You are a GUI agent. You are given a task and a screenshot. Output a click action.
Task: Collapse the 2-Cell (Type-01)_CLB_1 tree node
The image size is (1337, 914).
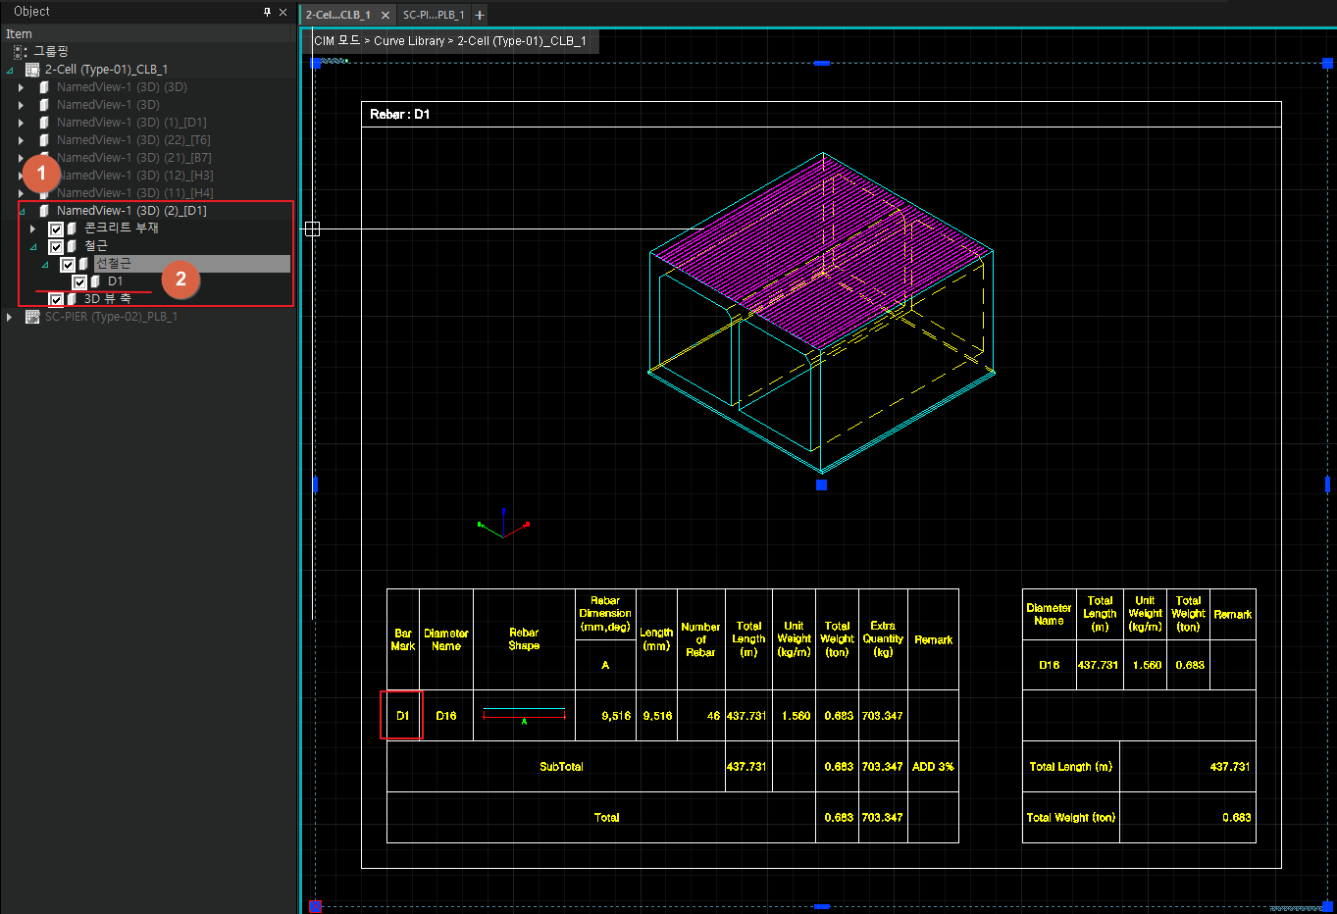[x=10, y=70]
